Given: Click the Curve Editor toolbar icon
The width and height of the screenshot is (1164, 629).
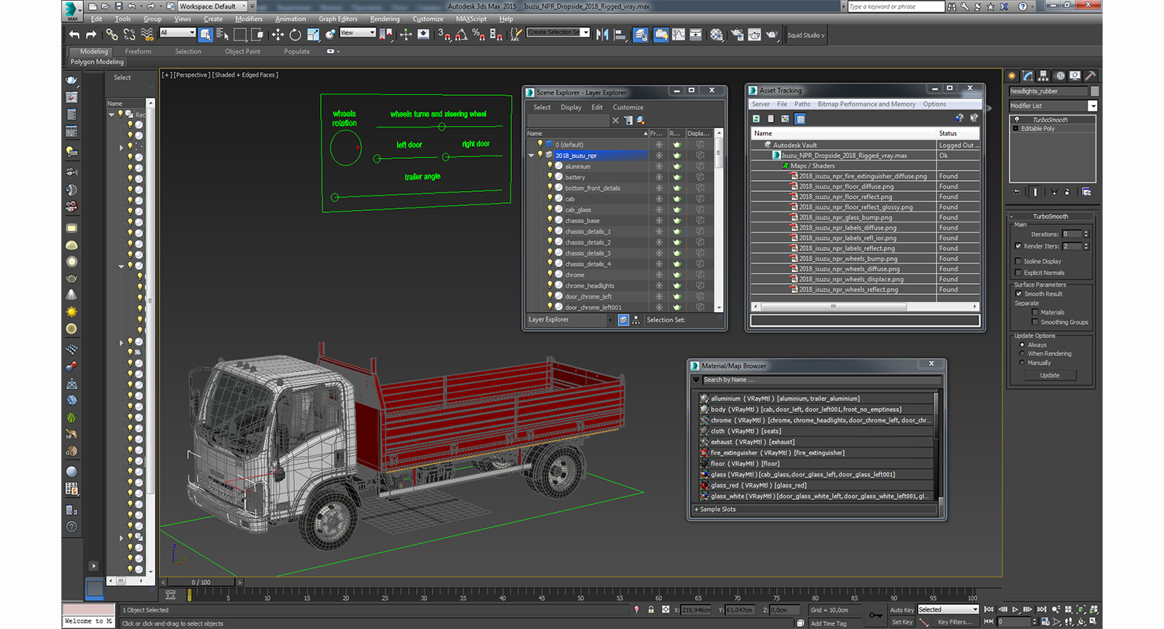Looking at the screenshot, I should [678, 35].
